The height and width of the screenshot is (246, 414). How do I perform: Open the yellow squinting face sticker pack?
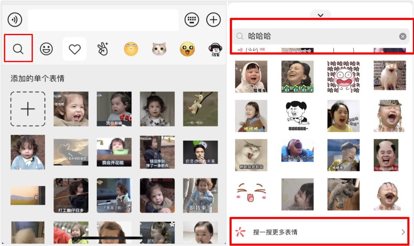[x=131, y=49]
